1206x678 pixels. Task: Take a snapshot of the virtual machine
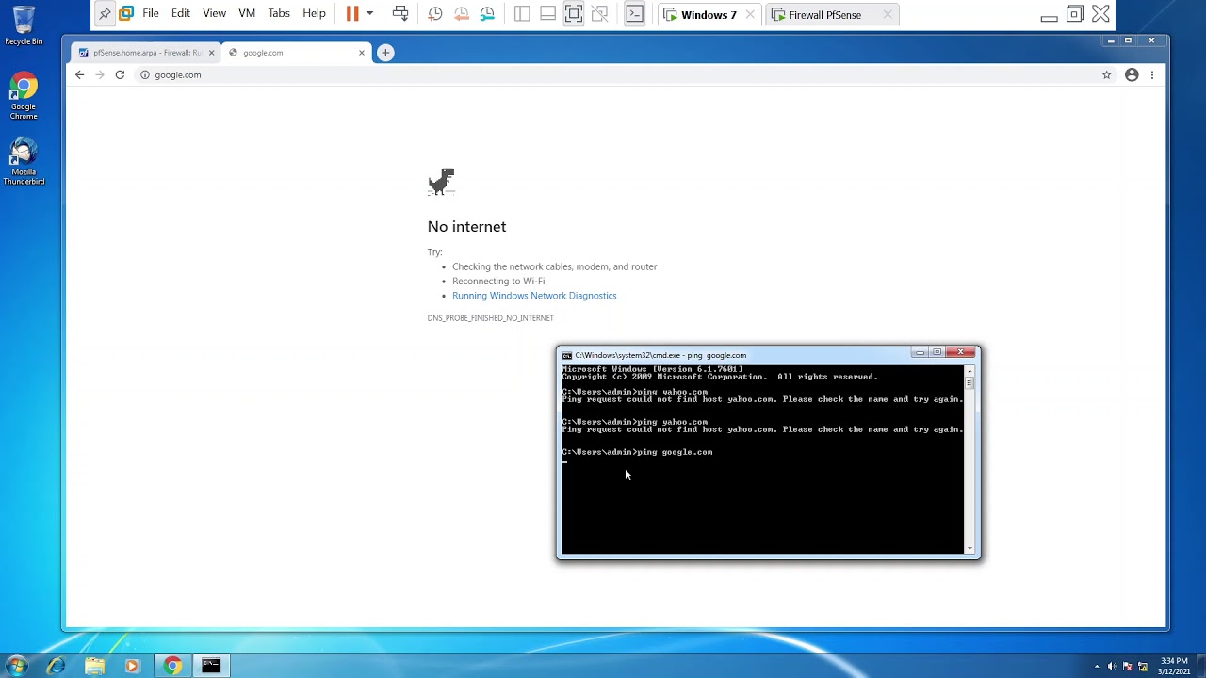(434, 14)
